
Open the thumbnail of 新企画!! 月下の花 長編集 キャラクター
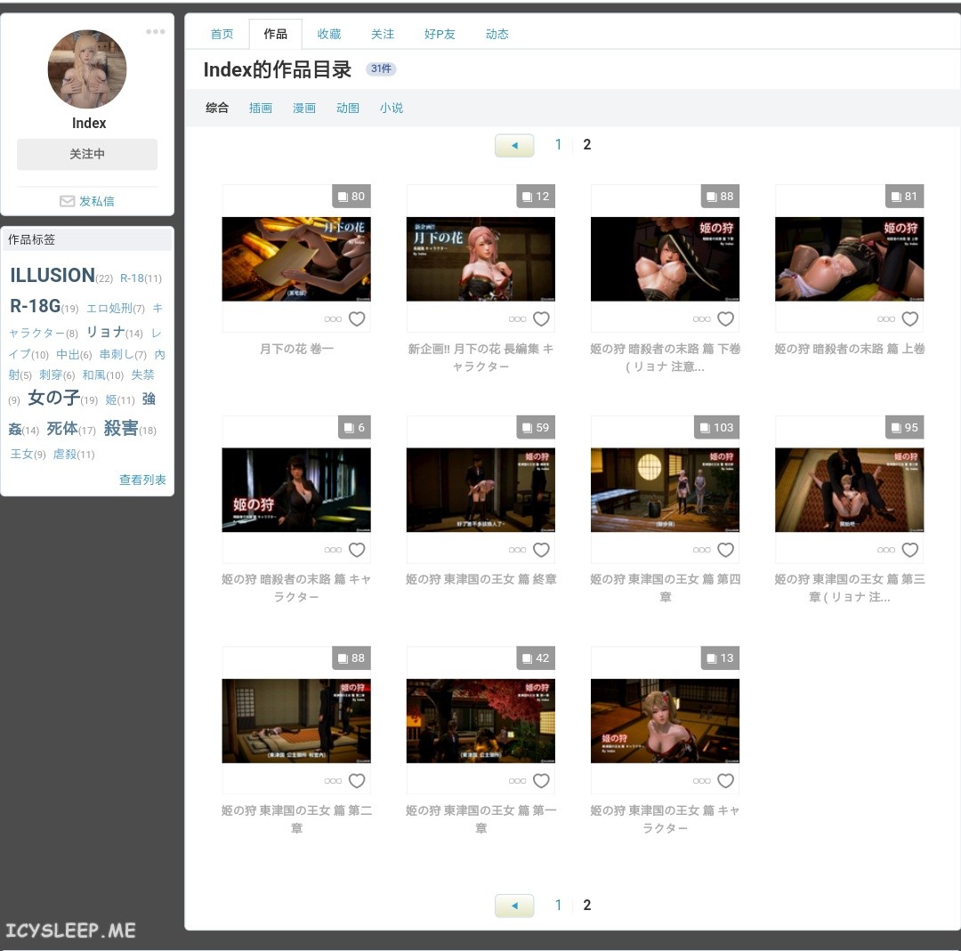pos(480,259)
